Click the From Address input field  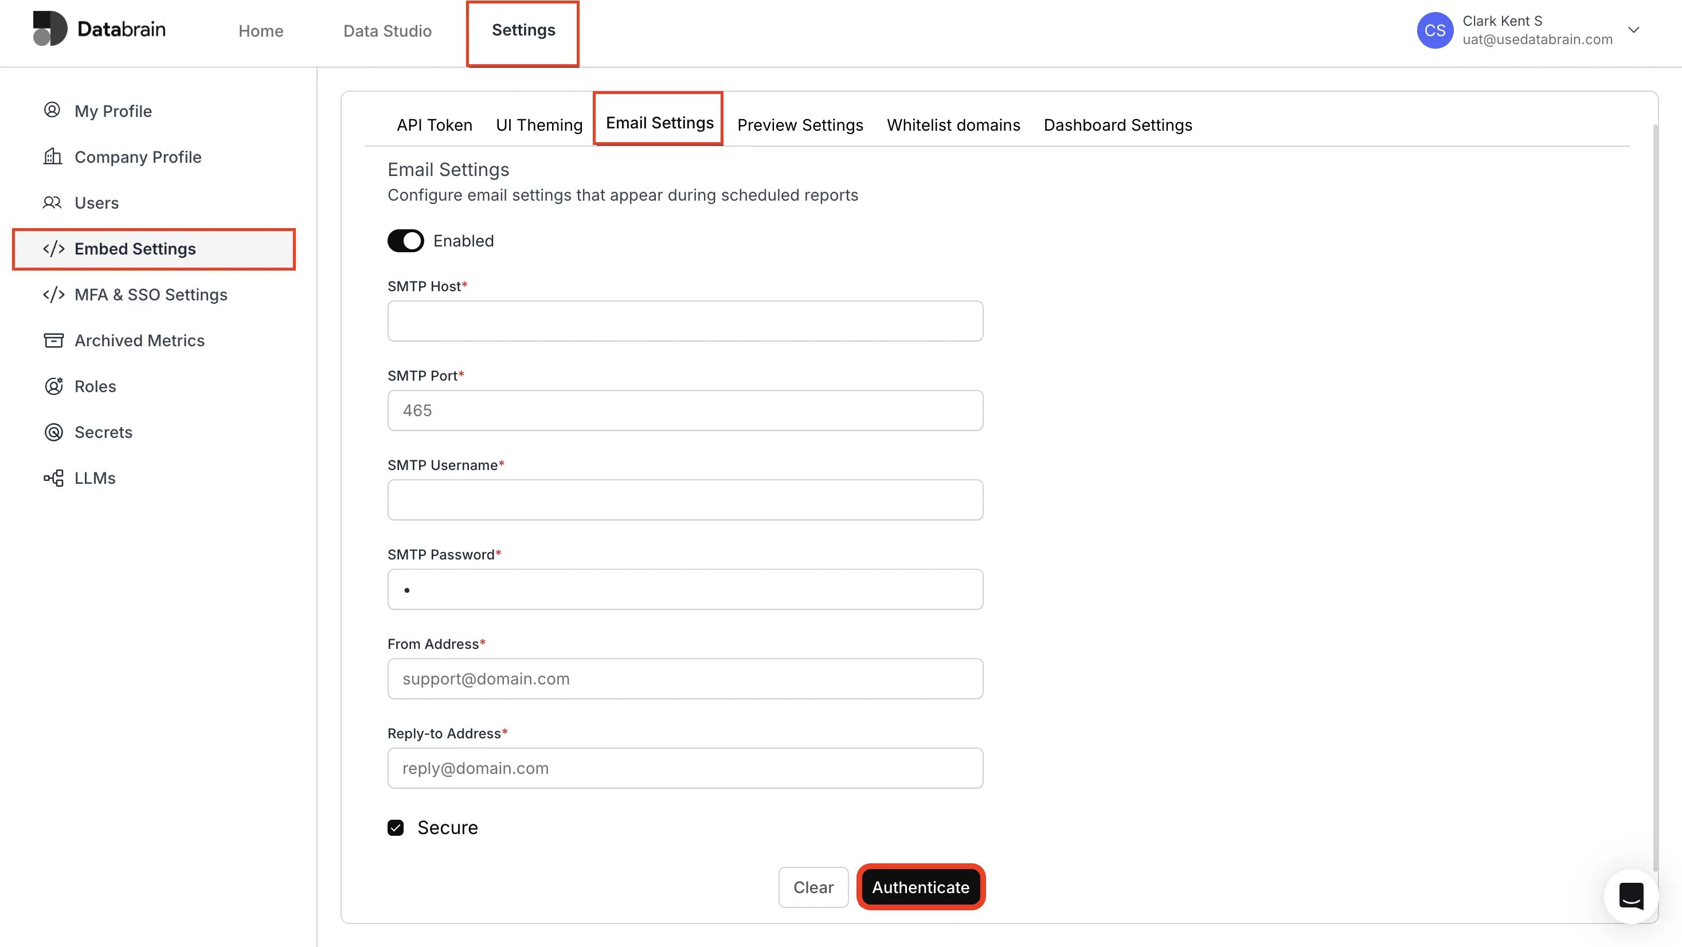click(685, 679)
